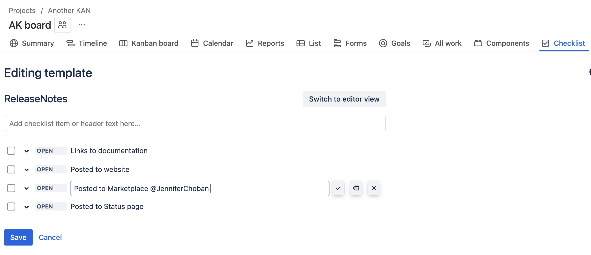
Task: Click the Reports chart icon
Action: pyautogui.click(x=250, y=43)
